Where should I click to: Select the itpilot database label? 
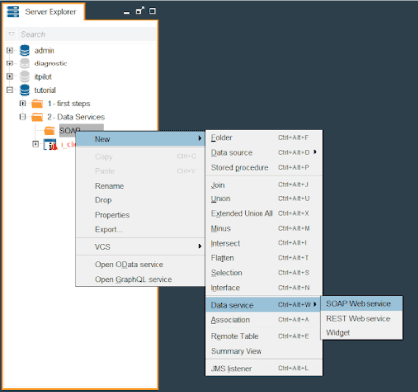(x=43, y=77)
